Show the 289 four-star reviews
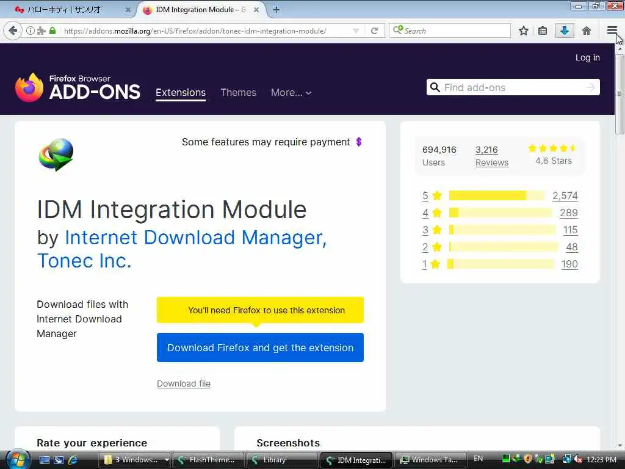The height and width of the screenshot is (469, 625). click(x=568, y=213)
